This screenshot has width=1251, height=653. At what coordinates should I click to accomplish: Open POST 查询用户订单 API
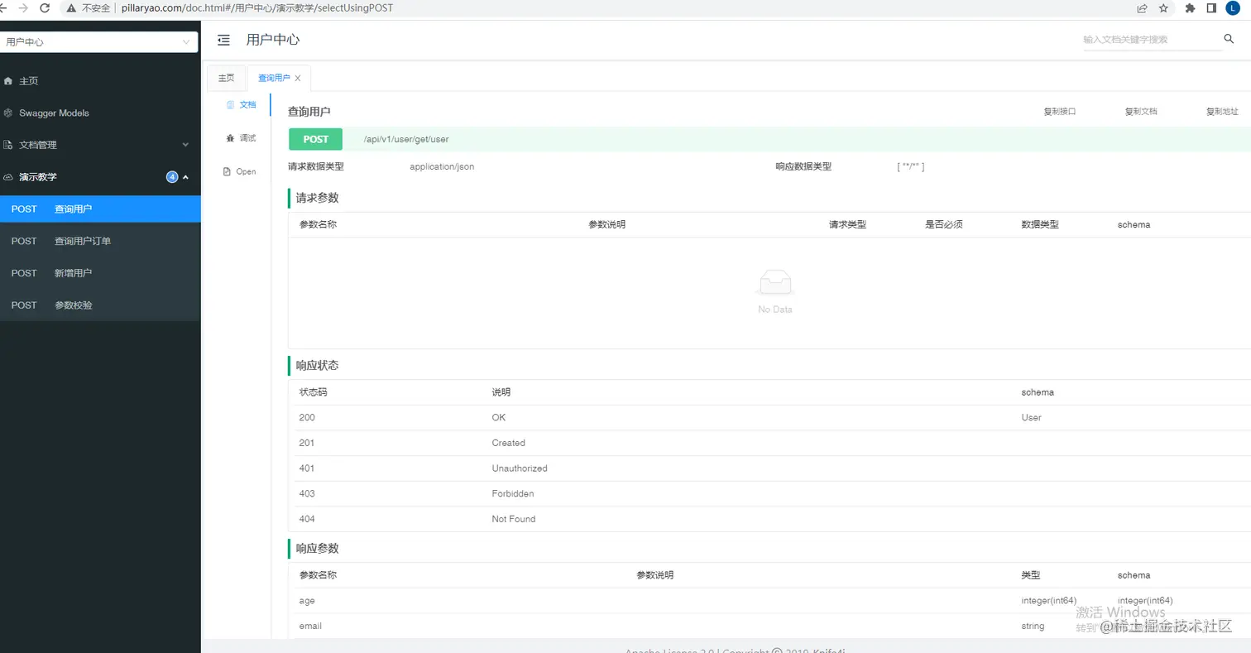click(100, 241)
